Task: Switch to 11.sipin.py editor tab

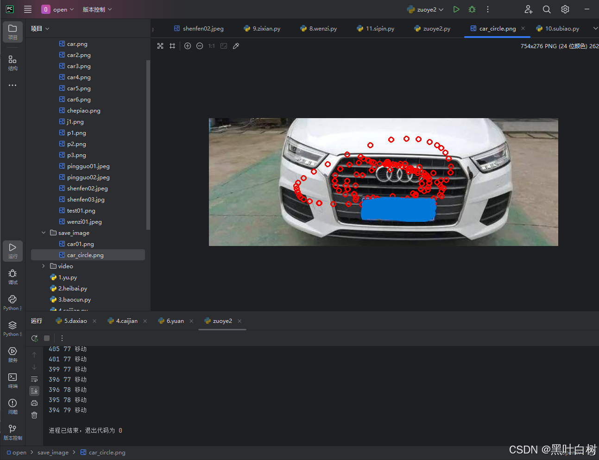Action: tap(376, 28)
